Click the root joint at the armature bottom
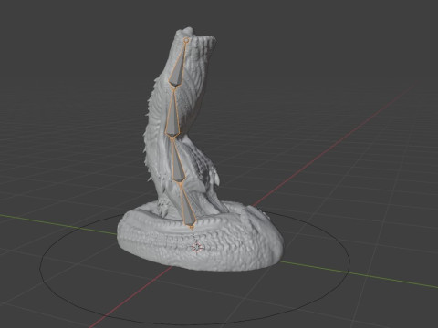438x328 pixels. 192,227
